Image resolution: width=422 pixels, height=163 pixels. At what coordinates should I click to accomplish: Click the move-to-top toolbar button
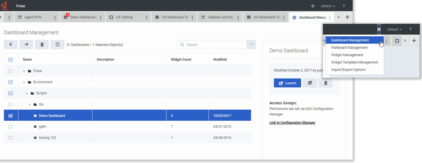[x=10, y=45]
